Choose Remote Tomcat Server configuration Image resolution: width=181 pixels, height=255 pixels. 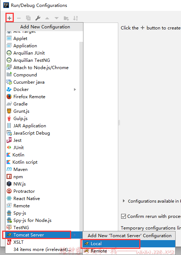pyautogui.click(x=129, y=251)
